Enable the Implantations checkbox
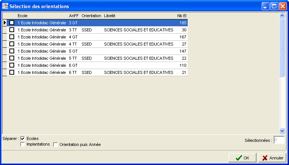The height and width of the screenshot is (165, 289). (x=23, y=144)
